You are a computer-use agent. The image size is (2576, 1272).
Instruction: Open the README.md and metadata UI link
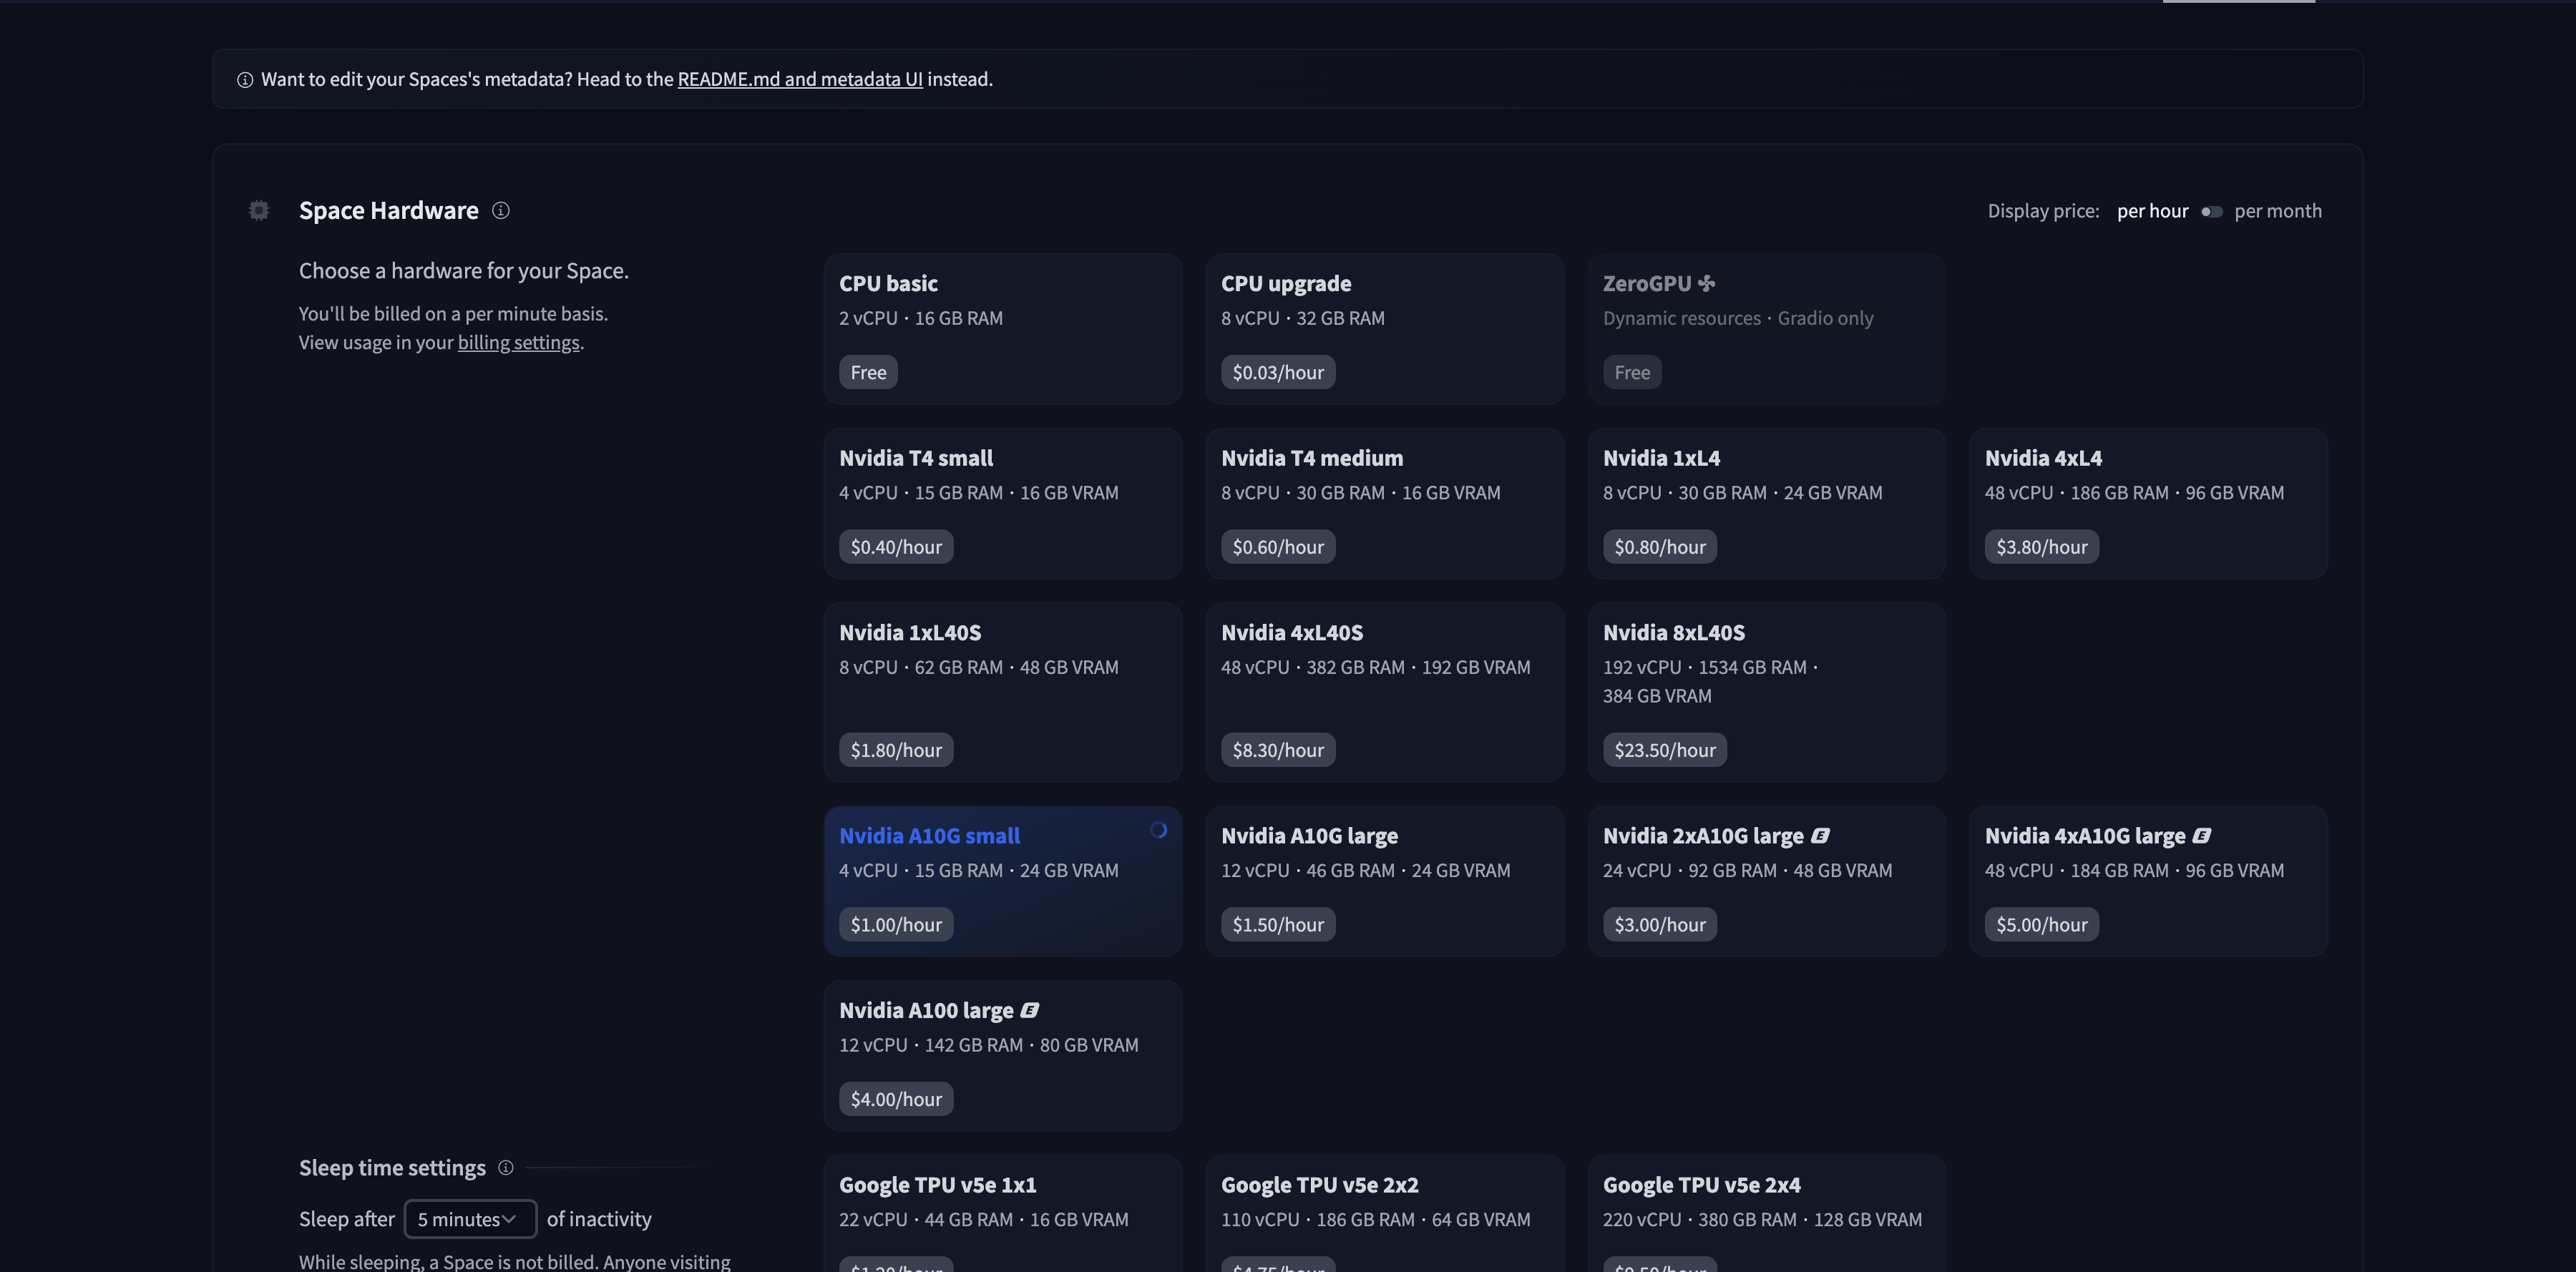tap(800, 79)
